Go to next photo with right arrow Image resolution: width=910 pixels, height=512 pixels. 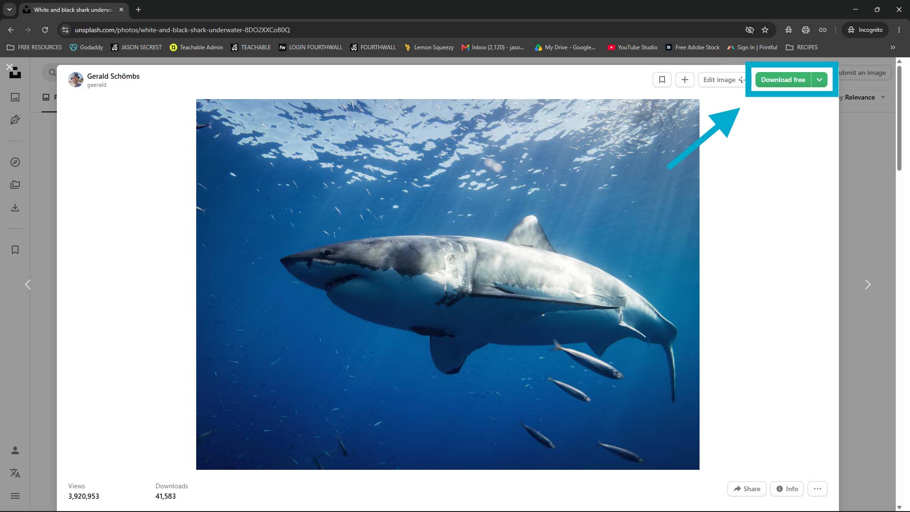[868, 284]
